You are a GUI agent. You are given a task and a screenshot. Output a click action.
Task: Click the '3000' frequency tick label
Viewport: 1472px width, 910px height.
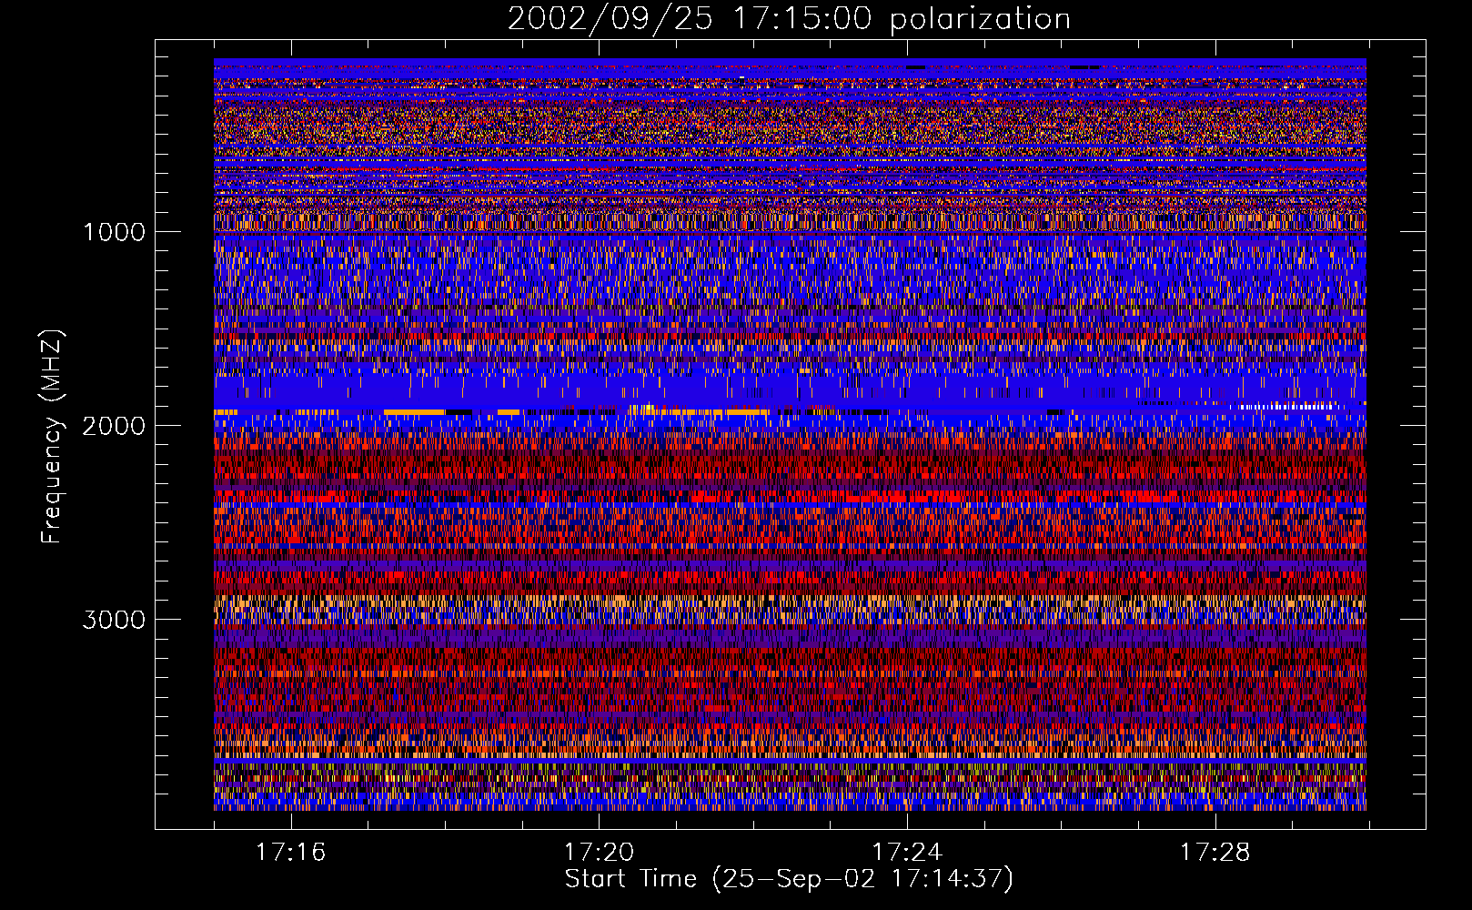pos(114,620)
